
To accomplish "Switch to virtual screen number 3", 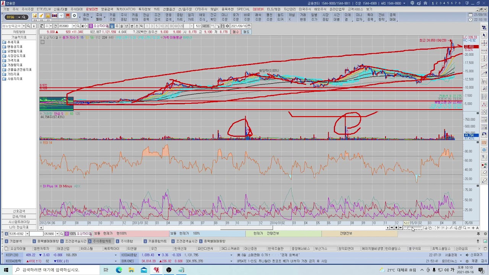I will 440,3.
